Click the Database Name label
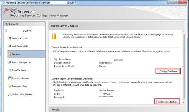The height and width of the screenshot is (112, 189). (62, 63)
